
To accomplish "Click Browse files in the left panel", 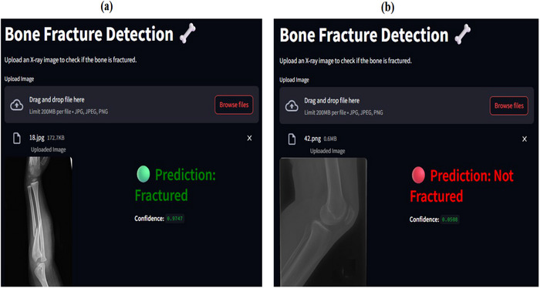I will [234, 105].
